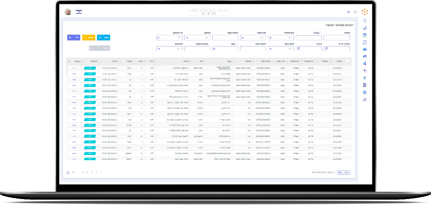Click the next page arrow button
431x205 pixels.
[x=68, y=173]
